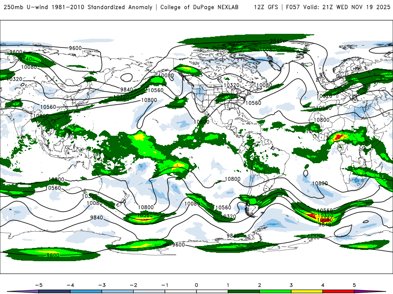Viewport: 393px width, 294px height.
Task: Click the positive colorbar tick label "3"
Action: click(x=291, y=285)
